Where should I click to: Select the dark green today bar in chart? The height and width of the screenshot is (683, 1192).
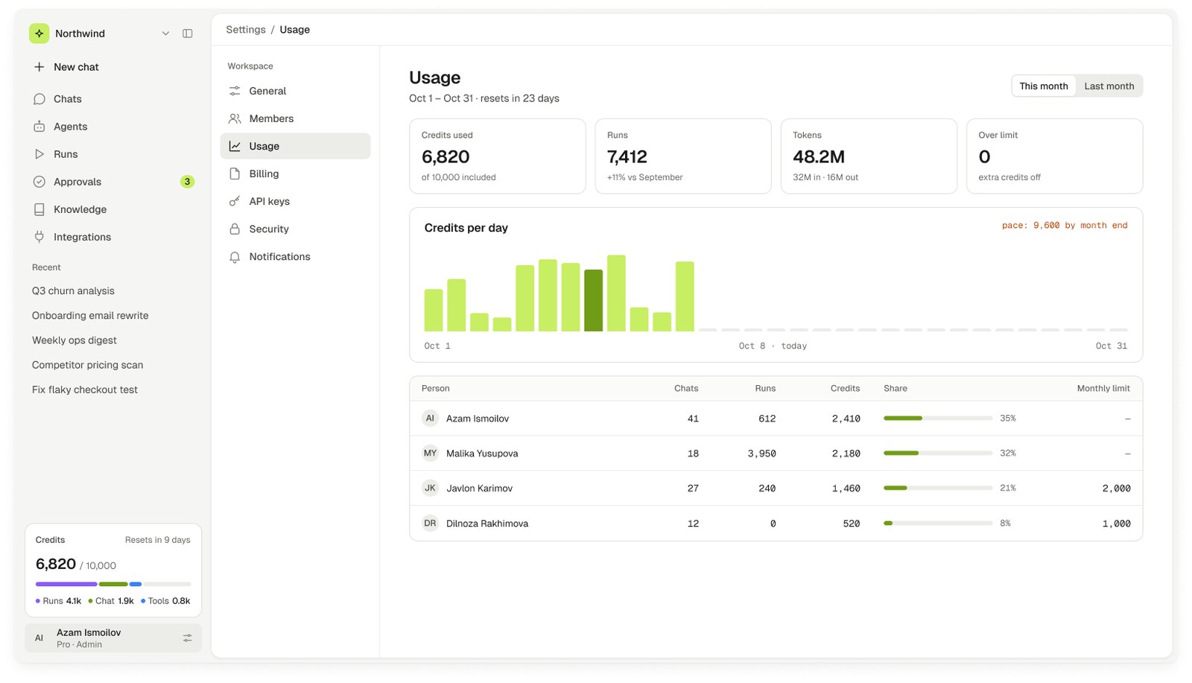pos(593,300)
